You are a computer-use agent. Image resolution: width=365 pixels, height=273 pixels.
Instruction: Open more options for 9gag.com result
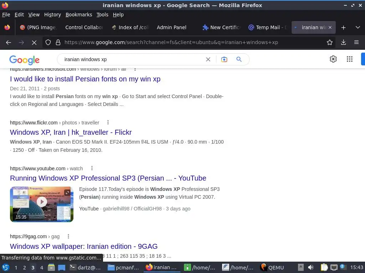(x=68, y=236)
